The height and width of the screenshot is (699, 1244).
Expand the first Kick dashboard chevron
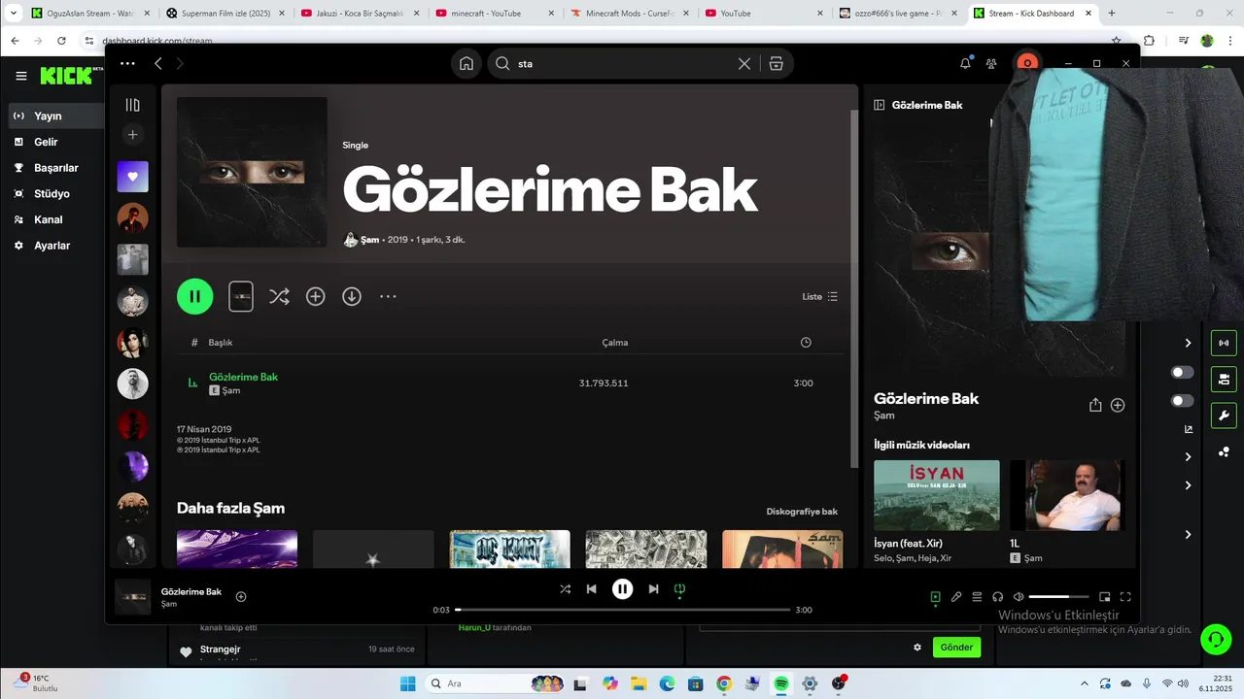click(1188, 343)
